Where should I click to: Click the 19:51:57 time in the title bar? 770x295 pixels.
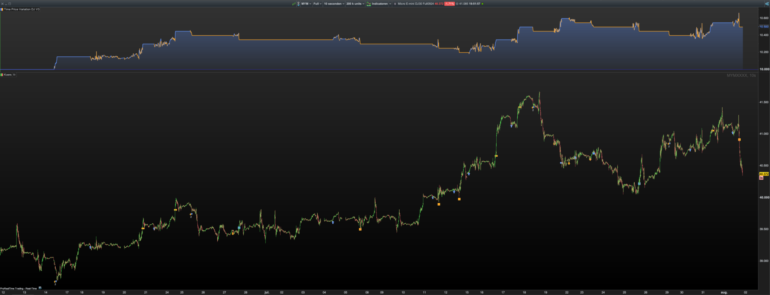point(474,4)
